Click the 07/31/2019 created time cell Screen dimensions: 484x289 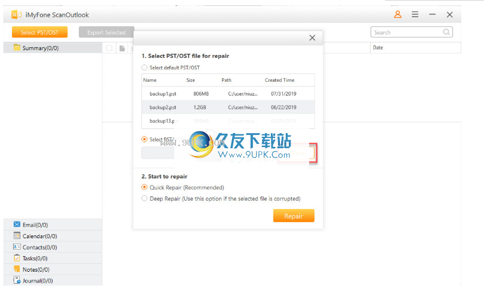point(283,94)
